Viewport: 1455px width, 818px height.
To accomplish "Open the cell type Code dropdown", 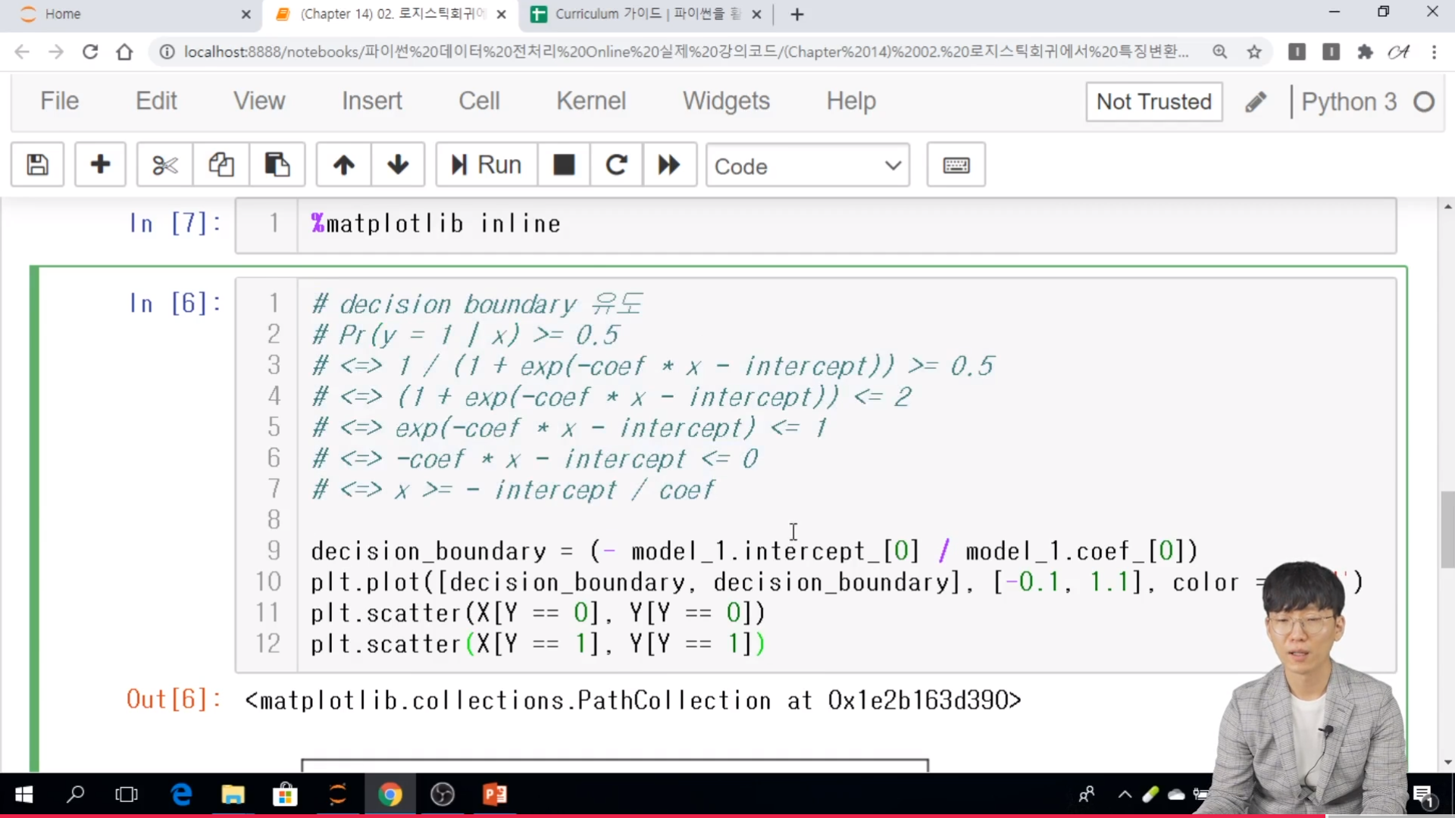I will pyautogui.click(x=807, y=166).
